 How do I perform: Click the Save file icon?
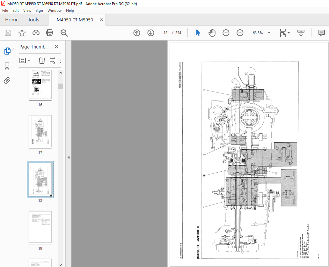pos(8,33)
